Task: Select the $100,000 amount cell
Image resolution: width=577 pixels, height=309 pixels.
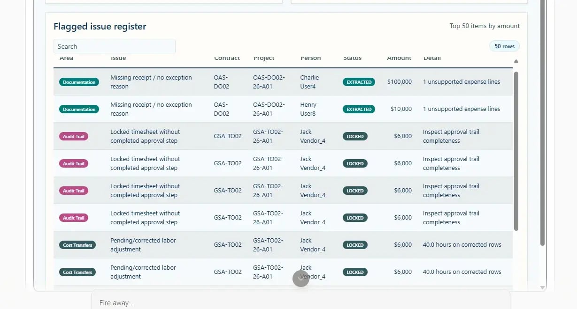Action: pyautogui.click(x=400, y=82)
